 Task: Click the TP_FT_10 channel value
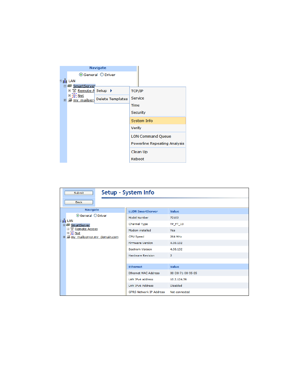[177, 224]
